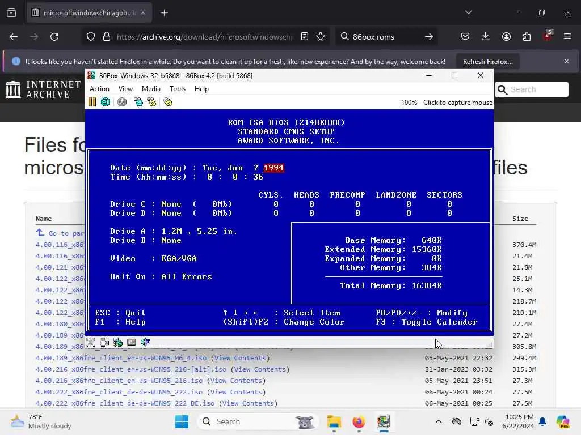The width and height of the screenshot is (581, 435).
Task: Open the Action menu in 86Box
Action: click(x=100, y=89)
